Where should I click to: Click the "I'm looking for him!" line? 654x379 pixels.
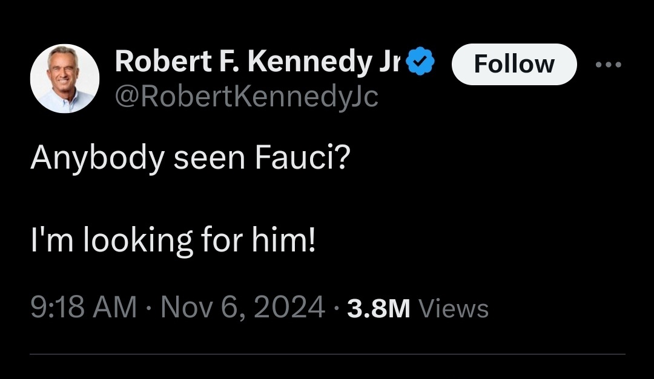pos(173,240)
